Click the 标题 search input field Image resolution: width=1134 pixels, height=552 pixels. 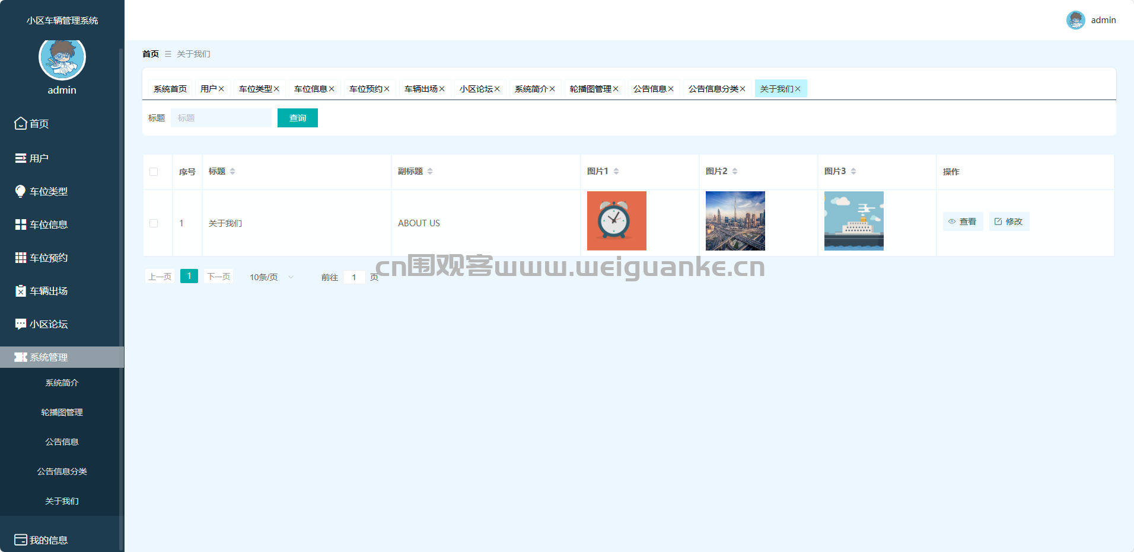(x=221, y=118)
